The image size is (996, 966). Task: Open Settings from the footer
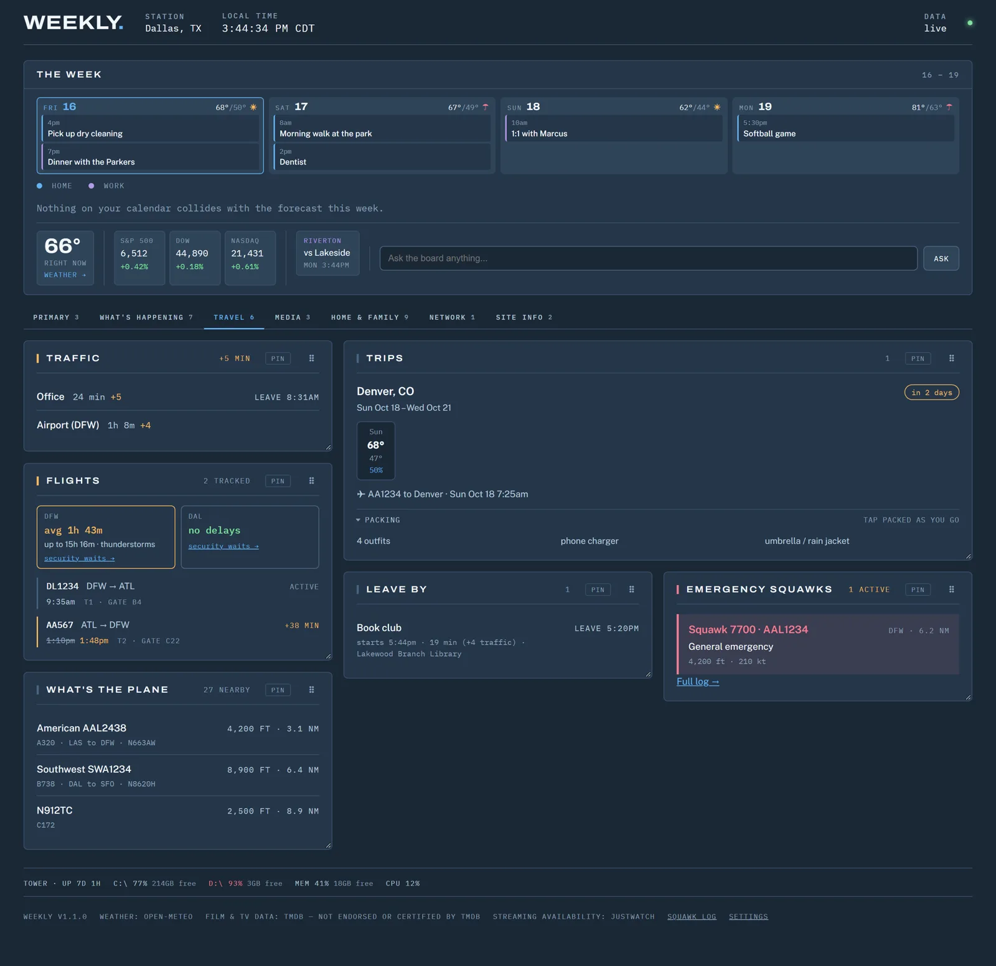point(748,916)
